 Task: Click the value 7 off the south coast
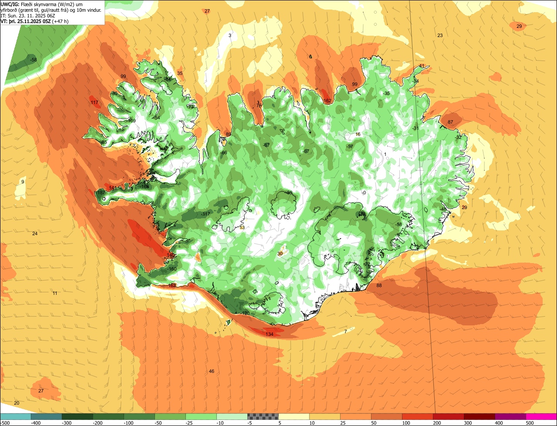coord(346,331)
